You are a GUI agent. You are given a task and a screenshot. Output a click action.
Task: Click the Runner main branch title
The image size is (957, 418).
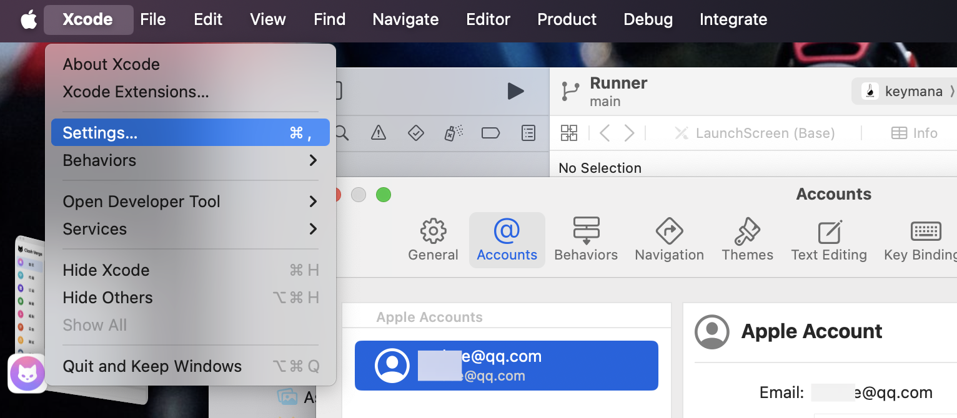coord(618,91)
